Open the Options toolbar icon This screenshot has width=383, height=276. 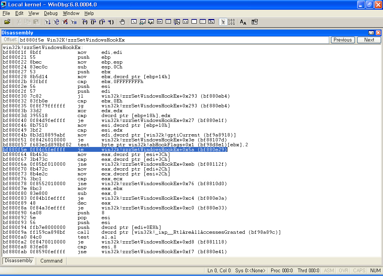(x=254, y=22)
